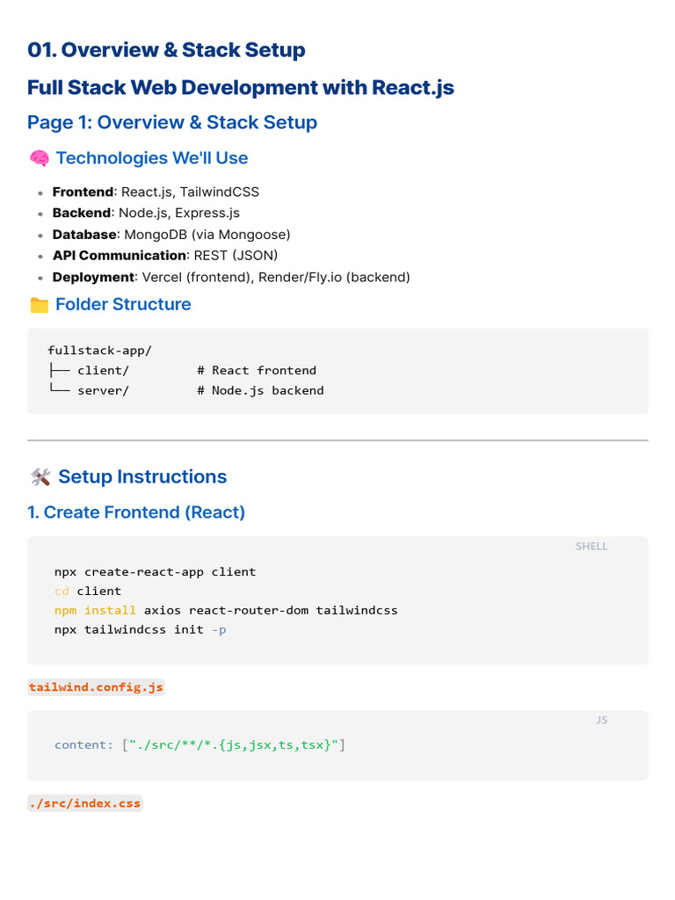Screen dimensions: 675x900
Task: Click the 'tailwind.config.js' inline code tag
Action: click(96, 687)
